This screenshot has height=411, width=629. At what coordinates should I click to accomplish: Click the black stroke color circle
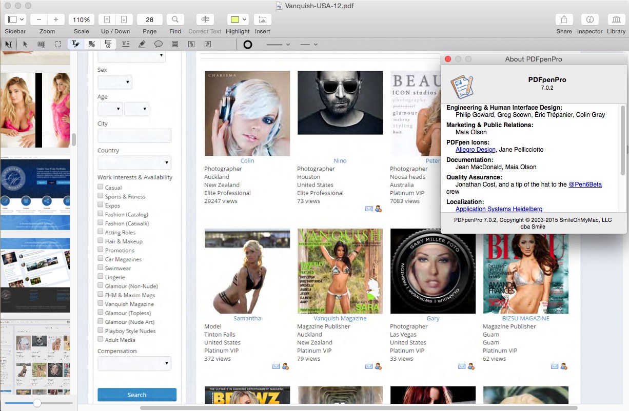pyautogui.click(x=247, y=45)
